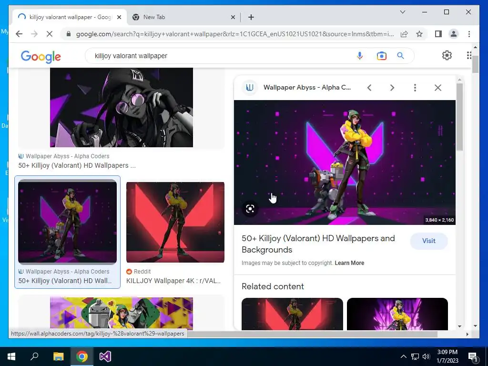Click the Visit button
Viewport: 488px width, 366px height.
[429, 241]
